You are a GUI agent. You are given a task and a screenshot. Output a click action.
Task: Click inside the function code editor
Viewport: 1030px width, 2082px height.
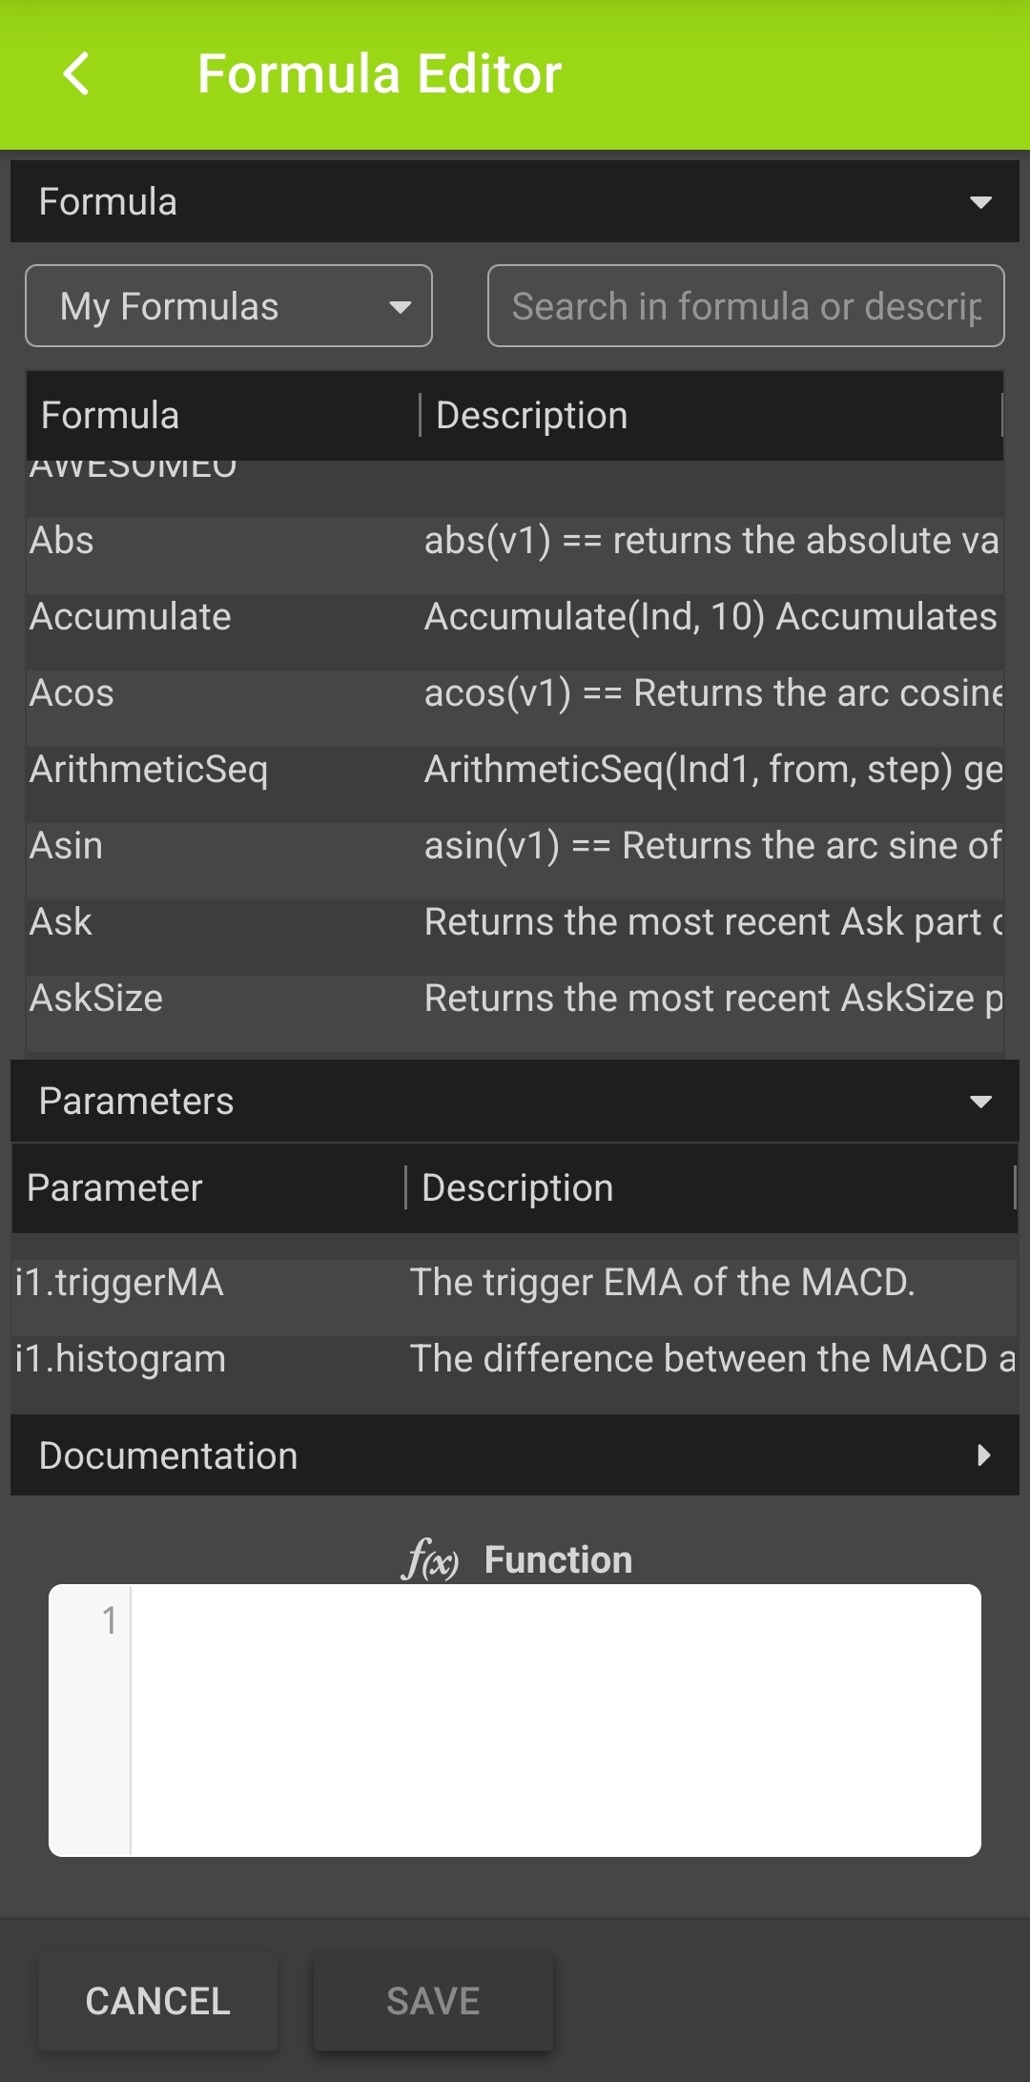(x=555, y=1721)
